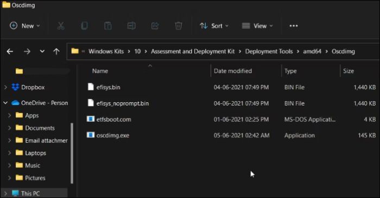Screen dimensions: 380x198
Task: Select the efisys.bin file name
Action: 108,87
